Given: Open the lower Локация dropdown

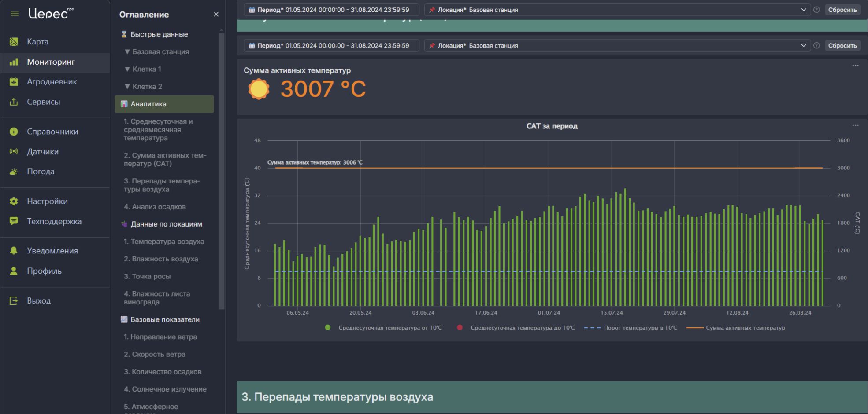Looking at the screenshot, I should [617, 46].
